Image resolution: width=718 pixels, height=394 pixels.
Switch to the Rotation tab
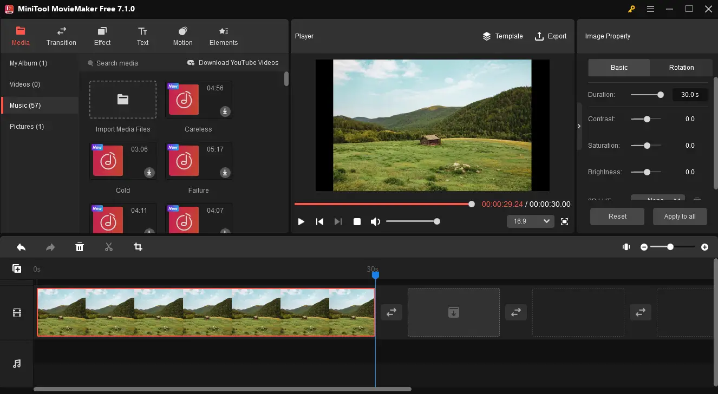pos(681,68)
